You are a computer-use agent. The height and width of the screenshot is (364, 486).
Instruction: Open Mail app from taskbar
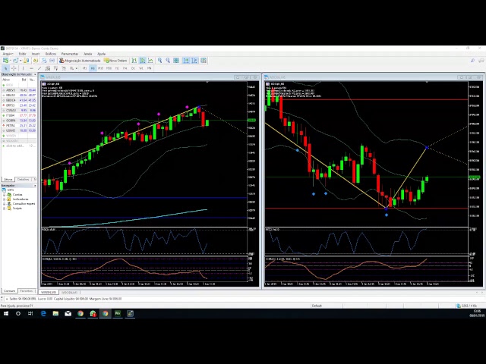(68, 313)
